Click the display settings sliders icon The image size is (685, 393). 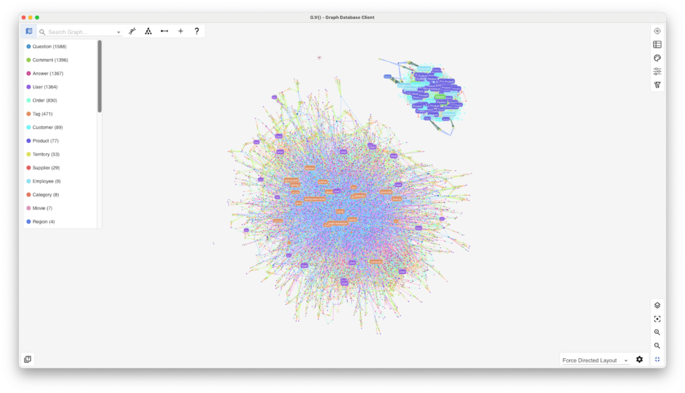pyautogui.click(x=657, y=71)
